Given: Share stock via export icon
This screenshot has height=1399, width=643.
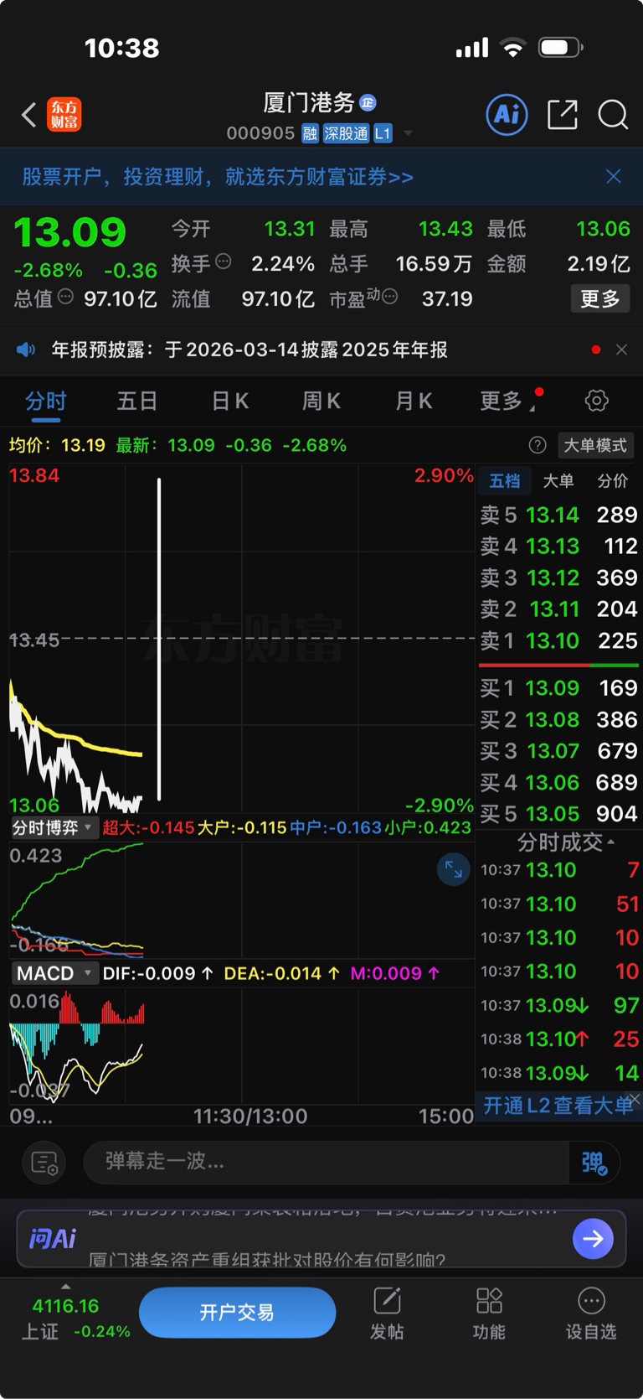Looking at the screenshot, I should coord(563,114).
